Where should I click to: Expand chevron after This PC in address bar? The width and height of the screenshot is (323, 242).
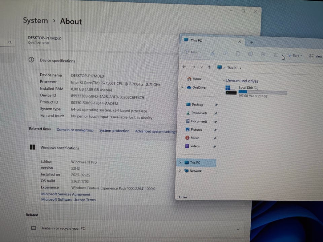pyautogui.click(x=240, y=68)
